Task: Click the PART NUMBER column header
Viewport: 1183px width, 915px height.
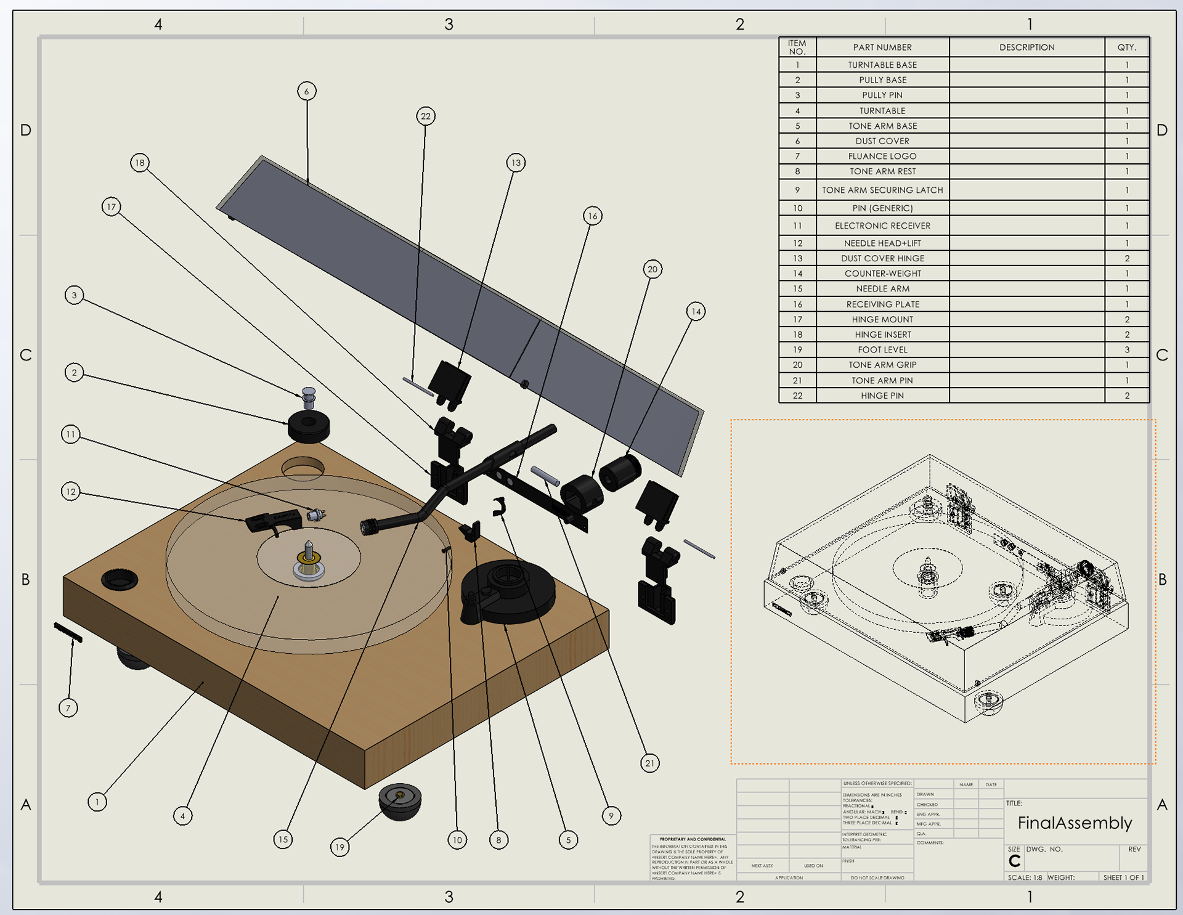Action: pos(882,47)
